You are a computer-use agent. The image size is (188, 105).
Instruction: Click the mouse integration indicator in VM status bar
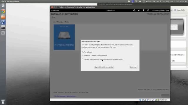coord(156,100)
